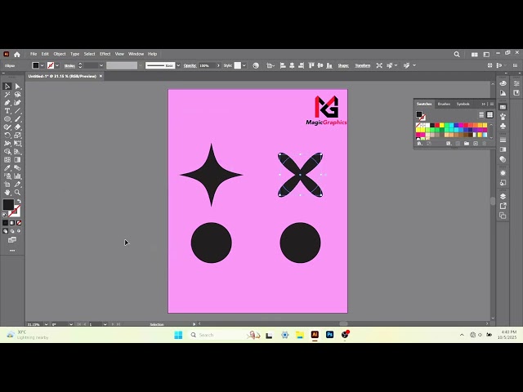Select the Eyedropper tool
Image resolution: width=523 pixels, height=392 pixels.
(7, 168)
